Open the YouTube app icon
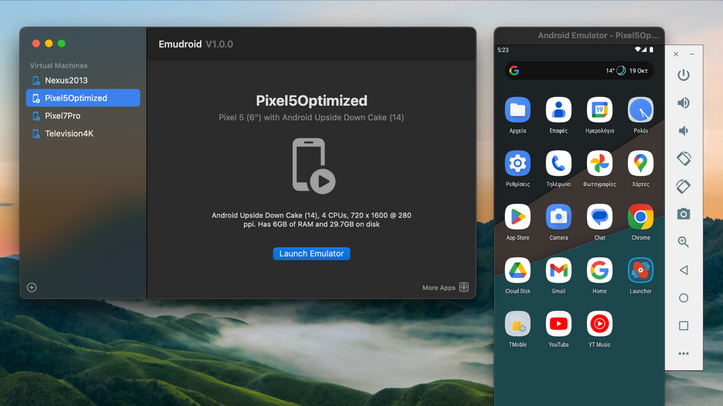Screen dimensions: 723x406 [x=558, y=323]
